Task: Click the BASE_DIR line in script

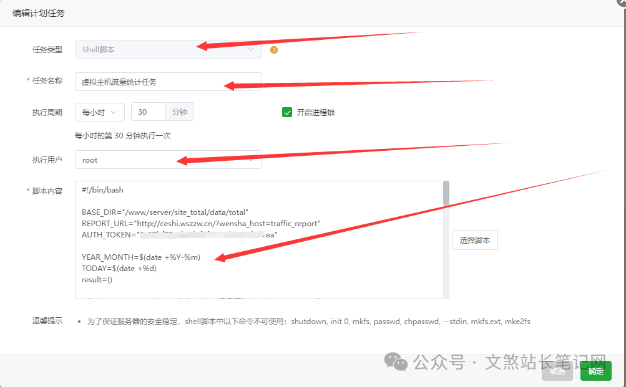Action: point(165,213)
